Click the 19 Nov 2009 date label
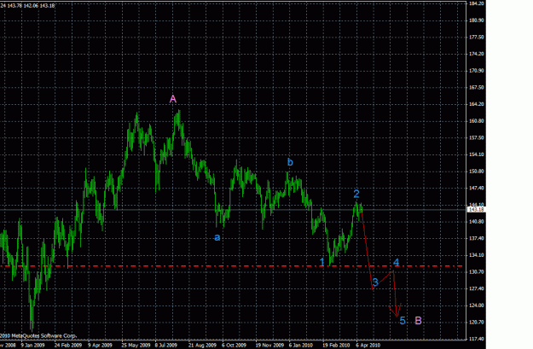Image resolution: width=533 pixels, height=349 pixels. (269, 346)
